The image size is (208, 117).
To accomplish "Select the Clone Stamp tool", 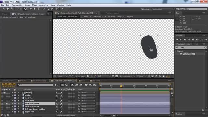I will click(48, 9).
